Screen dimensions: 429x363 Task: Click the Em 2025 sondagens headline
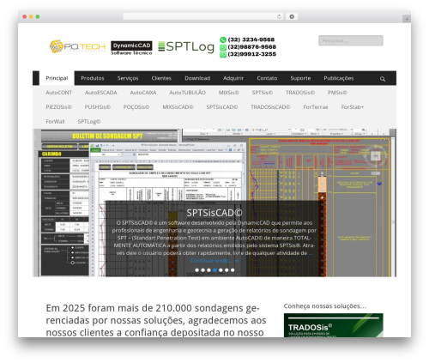pos(156,320)
